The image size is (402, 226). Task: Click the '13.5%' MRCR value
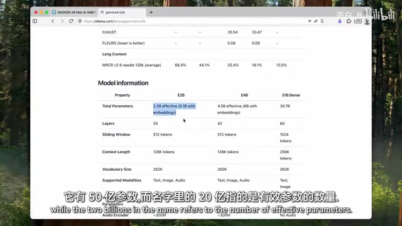point(281,65)
